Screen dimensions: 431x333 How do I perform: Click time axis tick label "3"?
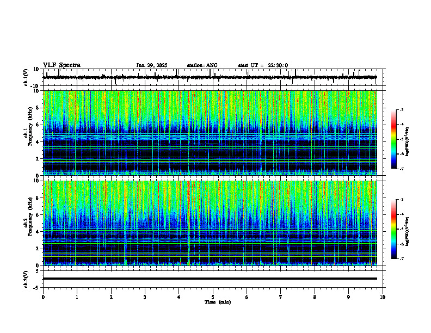pos(145,297)
